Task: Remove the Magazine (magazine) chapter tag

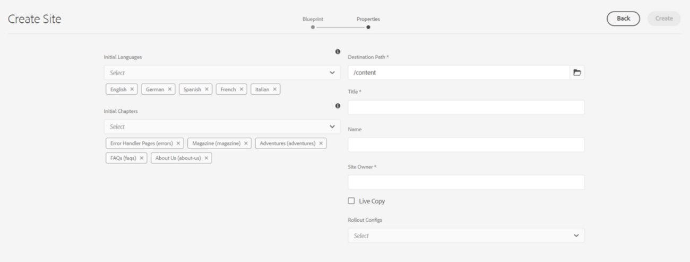Action: (246, 143)
